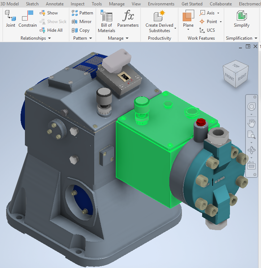Open the Environments ribbon tab
This screenshot has height=268, width=261.
pos(161,4)
